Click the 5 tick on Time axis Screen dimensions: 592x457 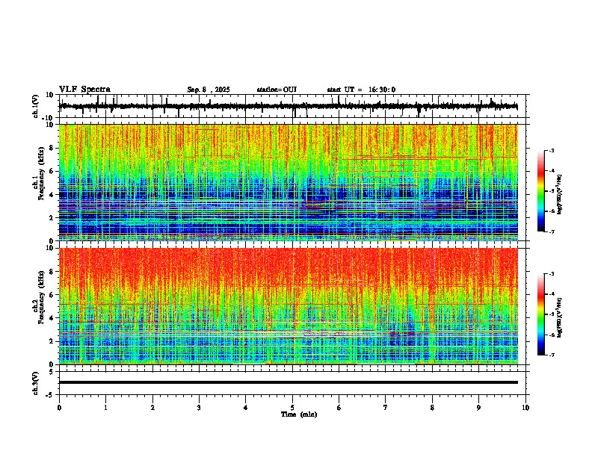[292, 408]
